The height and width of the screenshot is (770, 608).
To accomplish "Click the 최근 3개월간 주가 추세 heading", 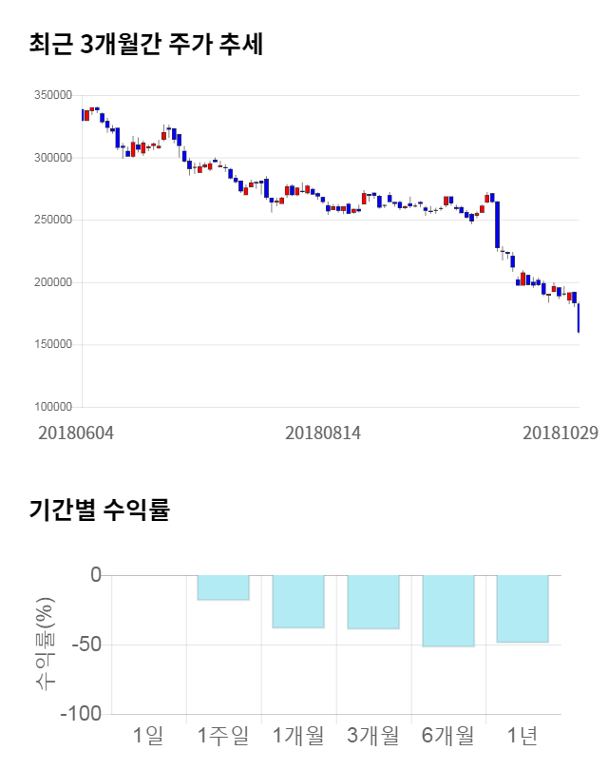I will [145, 45].
